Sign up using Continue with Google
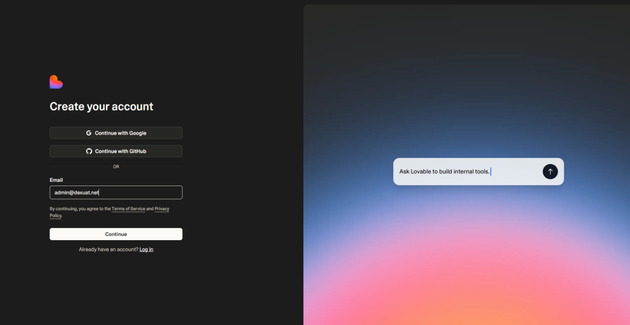Image resolution: width=630 pixels, height=325 pixels. pos(116,133)
